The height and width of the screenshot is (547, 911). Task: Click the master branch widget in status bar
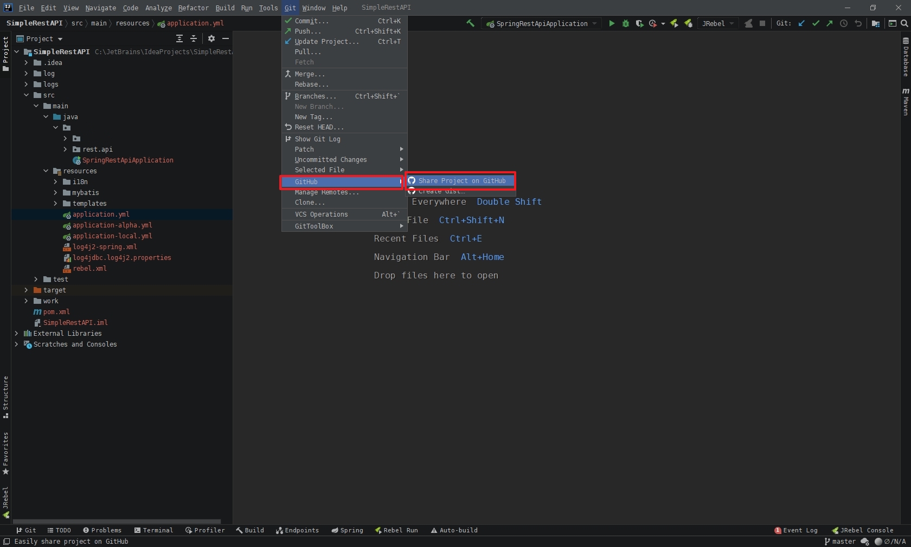tap(840, 542)
